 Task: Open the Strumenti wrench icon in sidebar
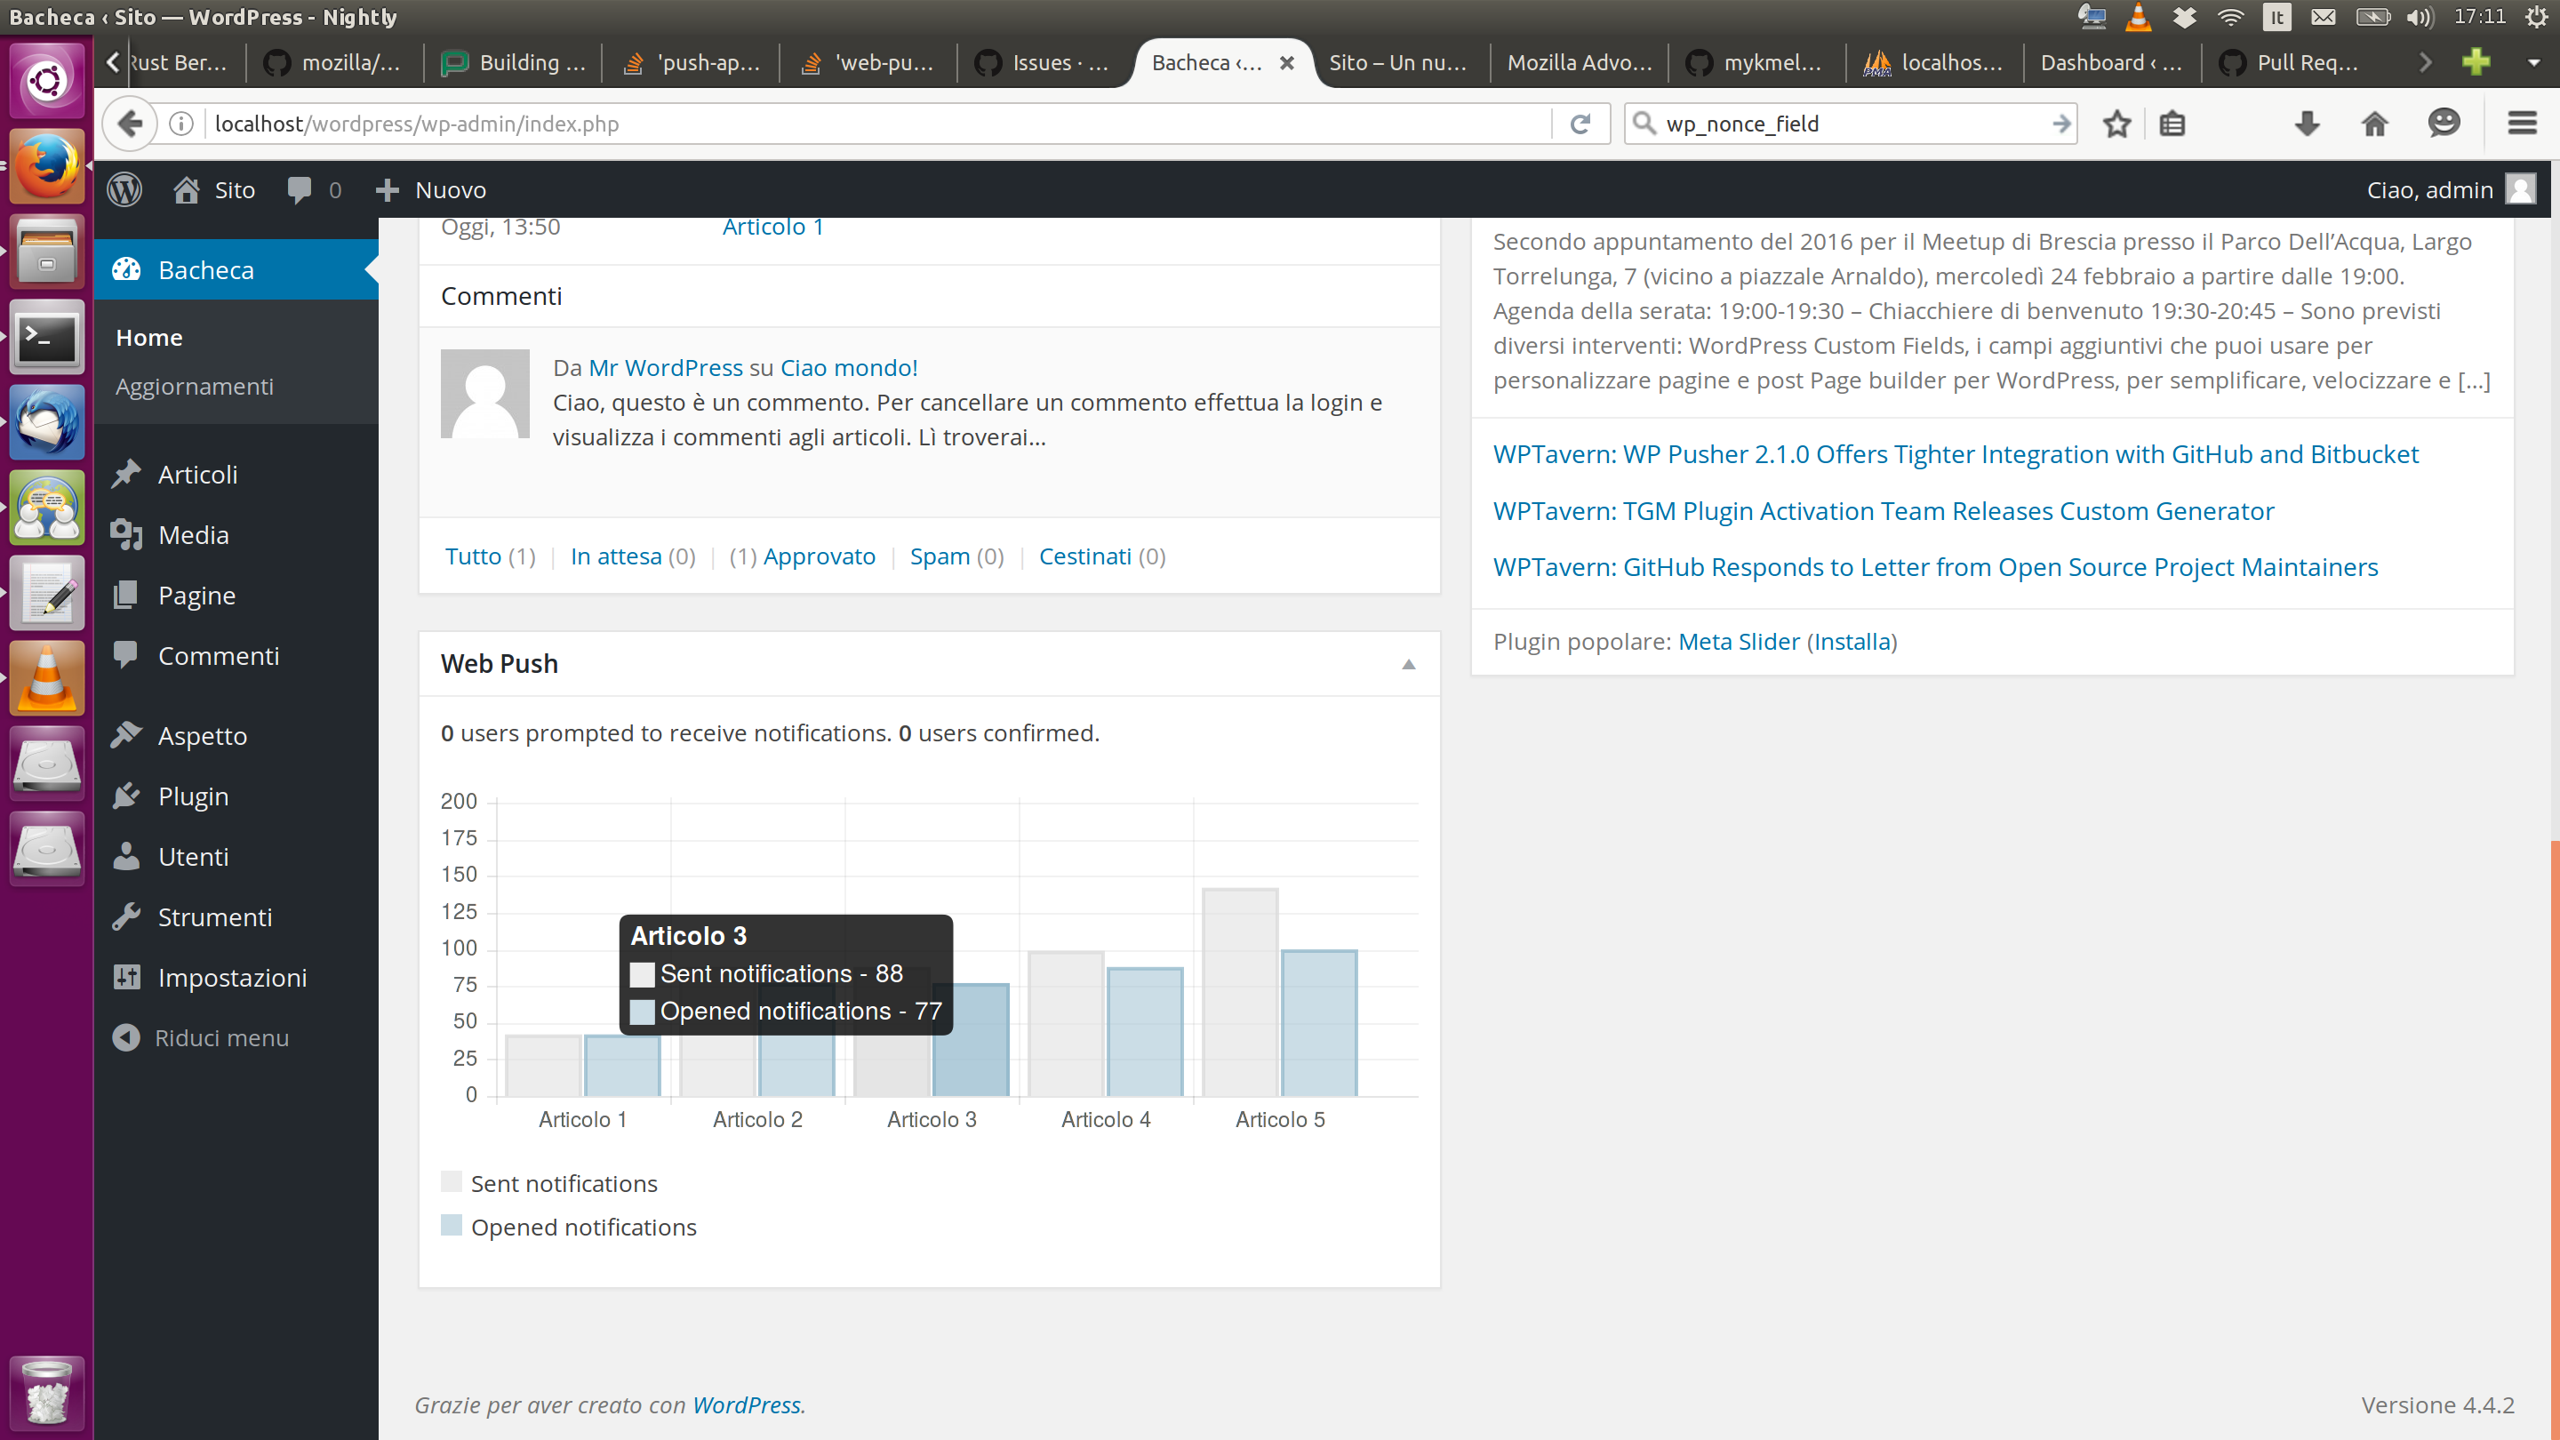pos(126,916)
